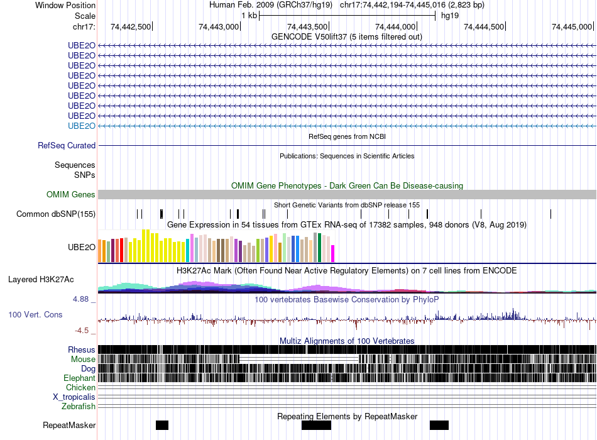Click the light-blue UBE2O transcript label
597x440 pixels.
point(82,126)
